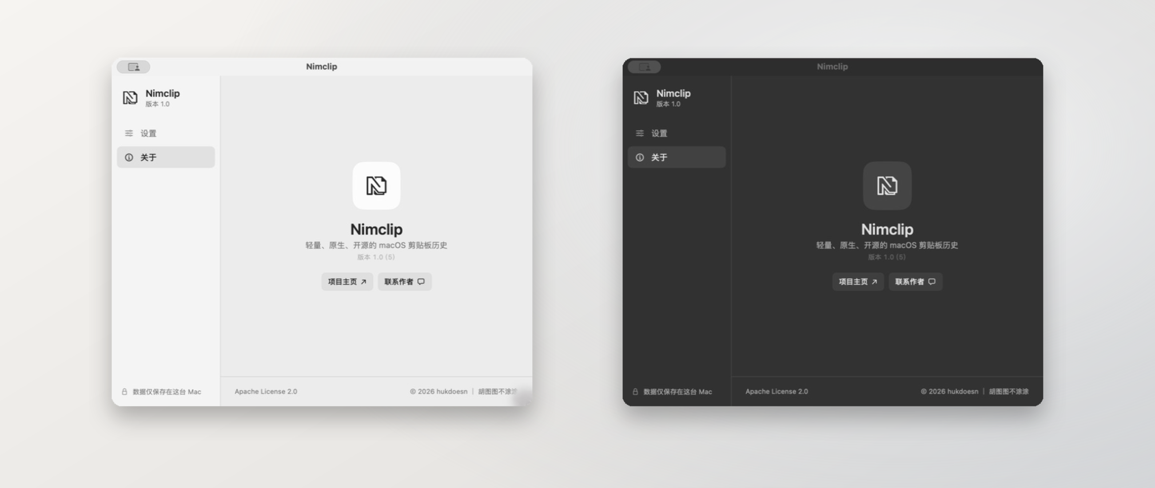Click 胡图图不涂涂 in the dark window footer
Screen dimensions: 1155x488
tap(1008, 392)
